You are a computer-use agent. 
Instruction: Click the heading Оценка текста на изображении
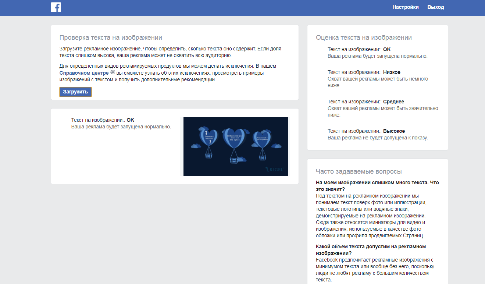[364, 38]
